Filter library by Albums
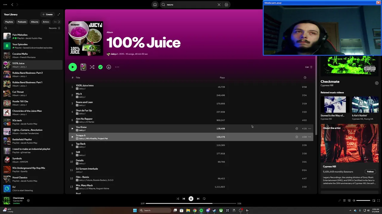 [35, 22]
